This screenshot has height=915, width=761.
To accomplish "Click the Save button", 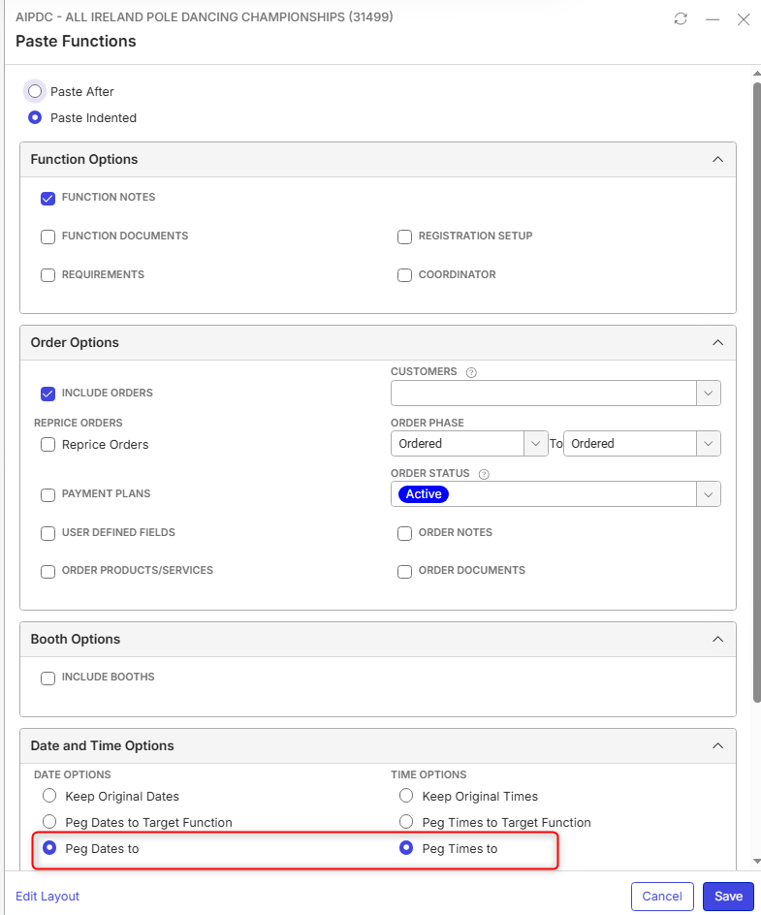I will point(728,897).
